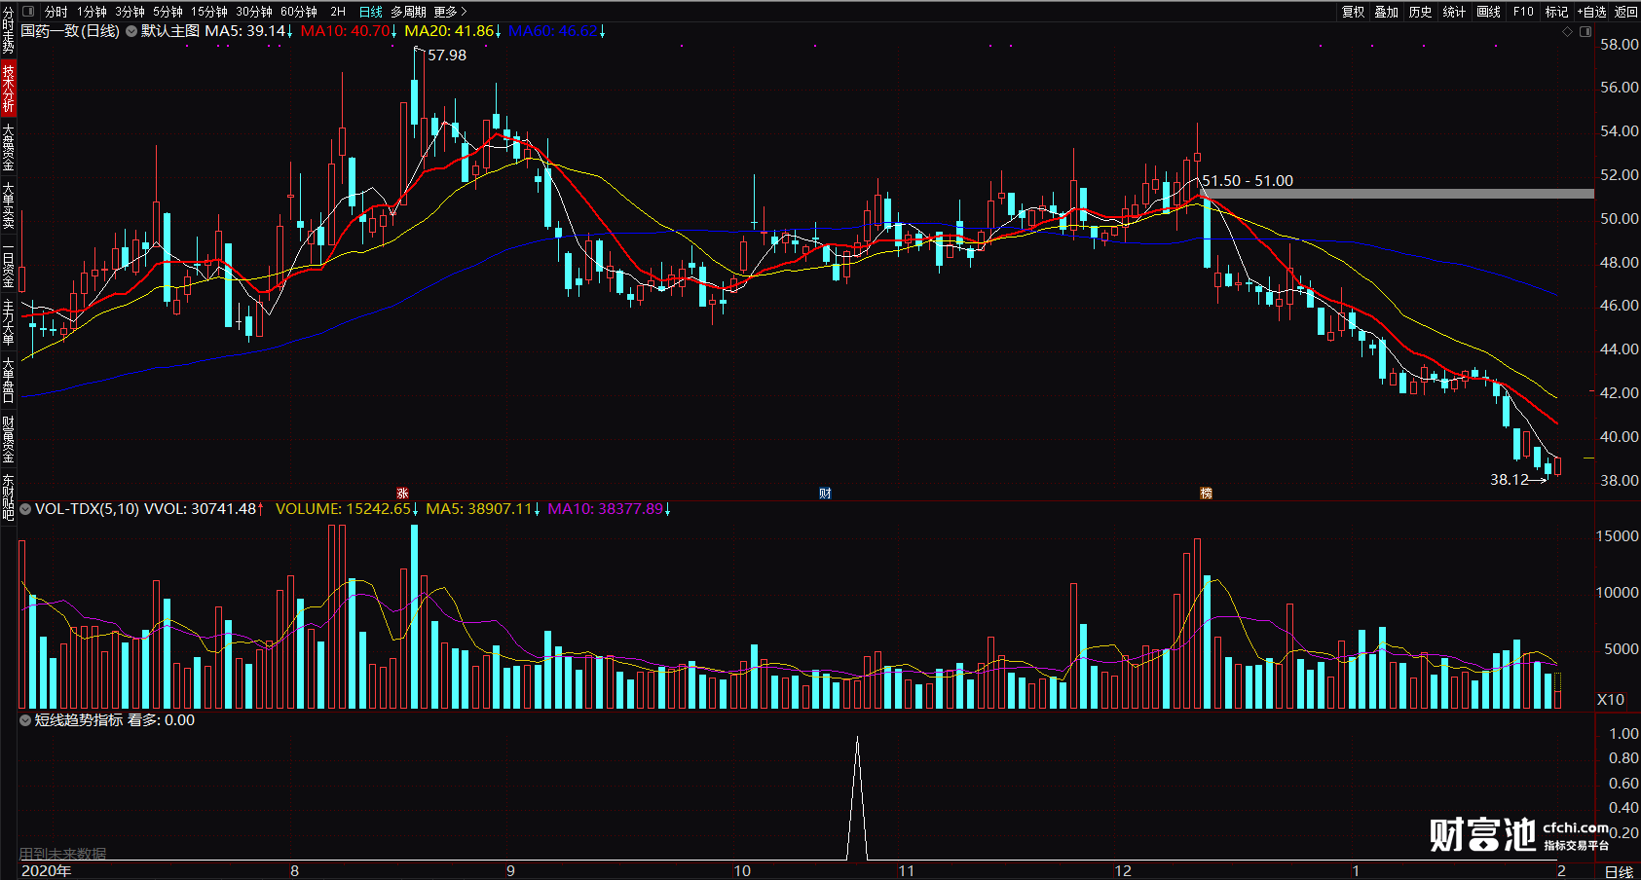Click gray gap zone bar

point(1398,194)
